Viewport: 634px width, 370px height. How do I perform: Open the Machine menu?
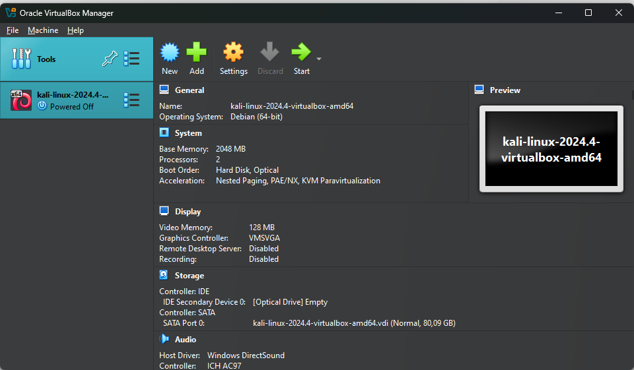(x=43, y=30)
